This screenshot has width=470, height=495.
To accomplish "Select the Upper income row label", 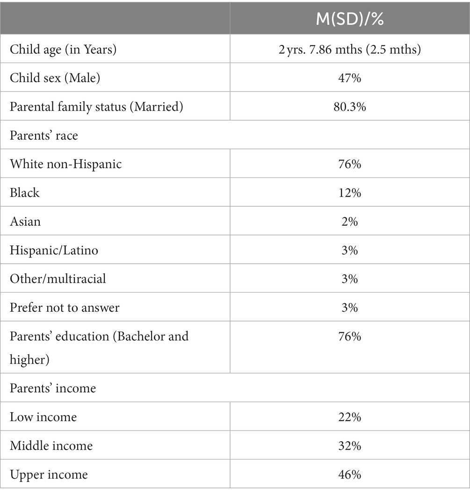I will (49, 475).
